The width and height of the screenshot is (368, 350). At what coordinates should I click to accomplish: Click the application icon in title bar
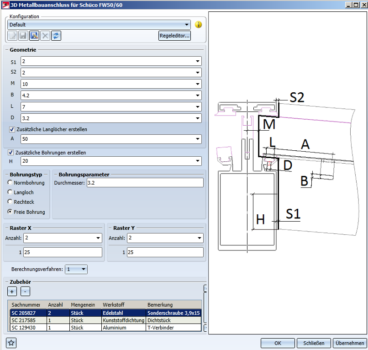(5, 5)
